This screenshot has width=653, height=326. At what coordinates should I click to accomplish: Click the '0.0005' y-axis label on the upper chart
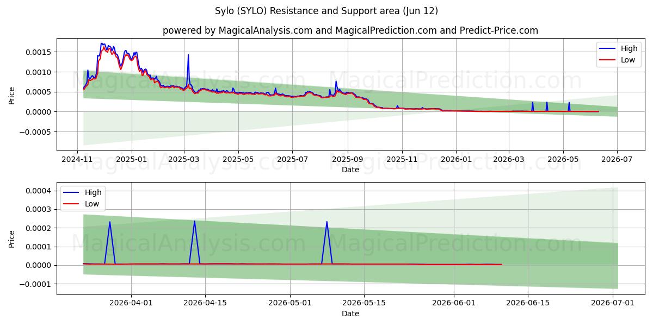click(x=39, y=92)
